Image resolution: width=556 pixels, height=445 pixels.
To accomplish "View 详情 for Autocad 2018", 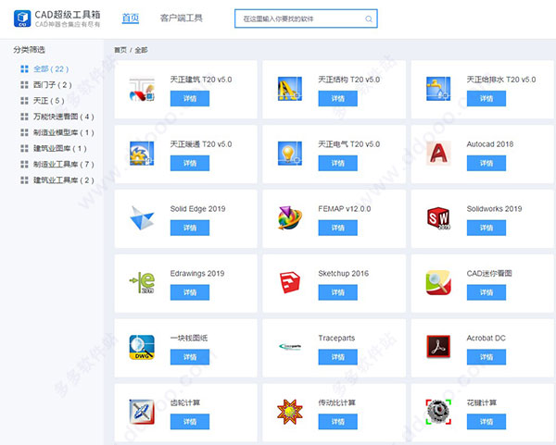I will (x=486, y=163).
